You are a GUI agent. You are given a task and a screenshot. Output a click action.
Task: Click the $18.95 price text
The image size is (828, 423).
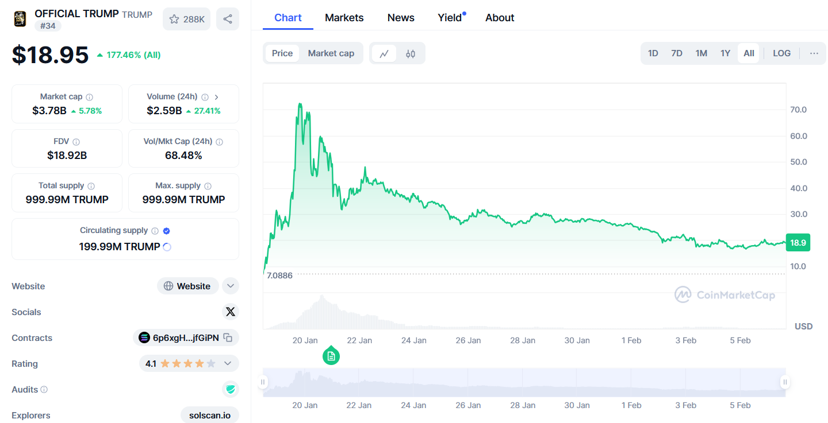point(51,55)
